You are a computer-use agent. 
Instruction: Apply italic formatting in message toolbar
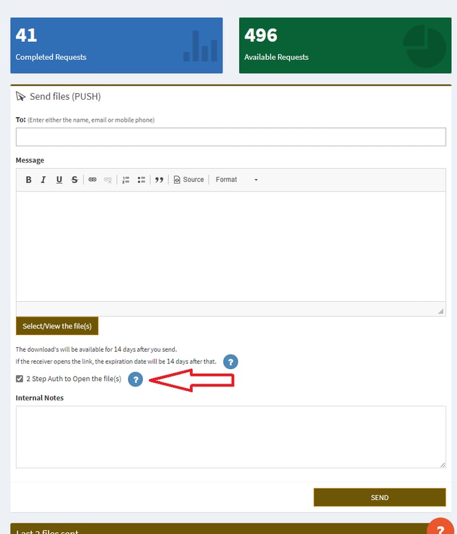pyautogui.click(x=43, y=180)
